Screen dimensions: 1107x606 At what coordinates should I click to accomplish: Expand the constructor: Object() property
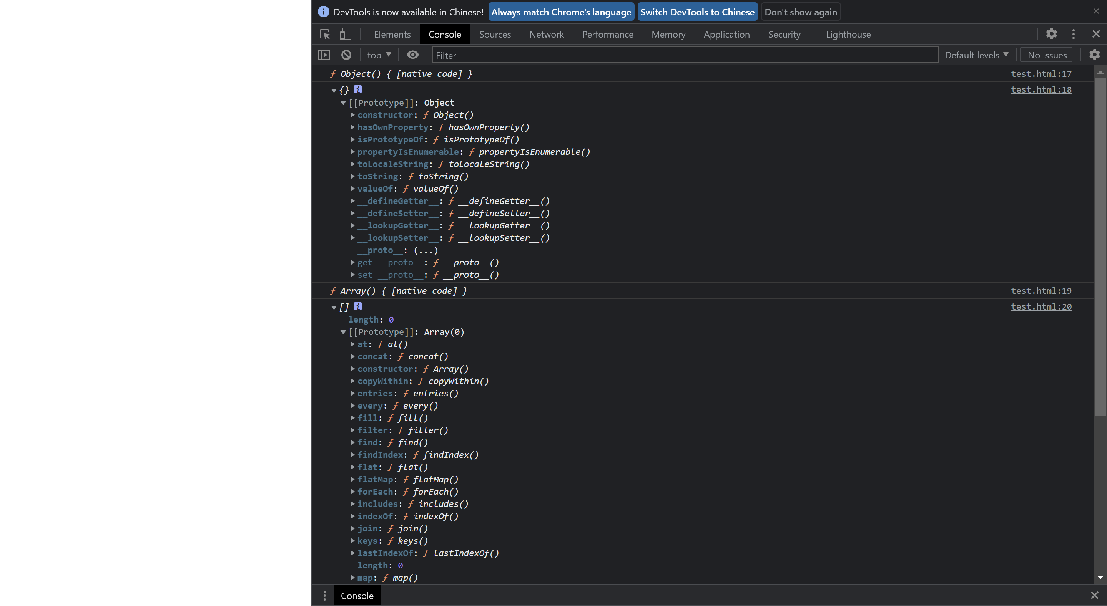pyautogui.click(x=352, y=115)
